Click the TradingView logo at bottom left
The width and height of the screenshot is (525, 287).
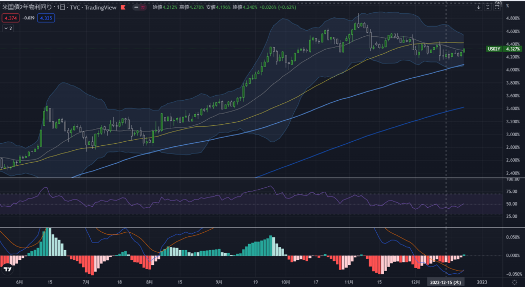coord(8,269)
